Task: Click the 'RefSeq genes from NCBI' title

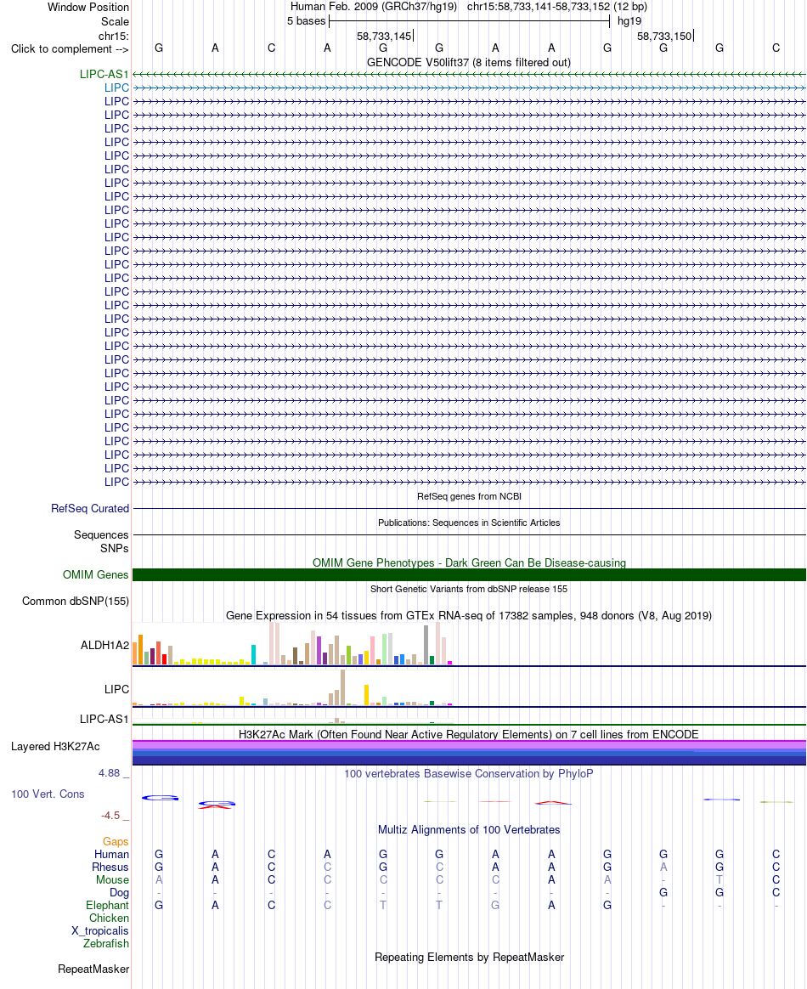Action: (469, 496)
